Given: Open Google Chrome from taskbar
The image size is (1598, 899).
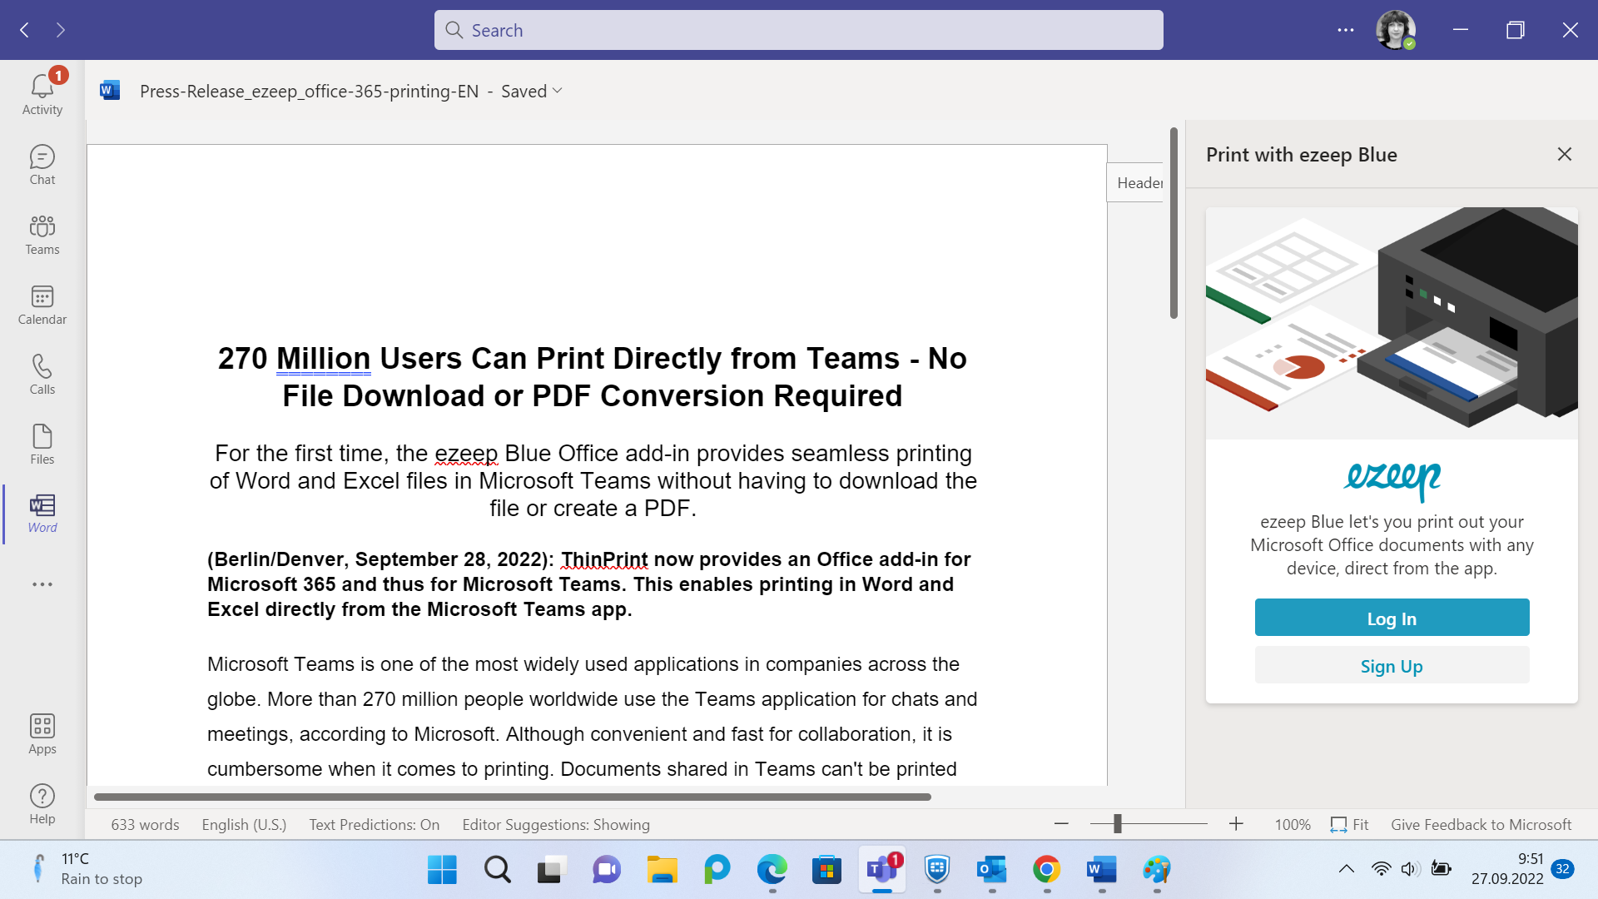Looking at the screenshot, I should click(1046, 870).
